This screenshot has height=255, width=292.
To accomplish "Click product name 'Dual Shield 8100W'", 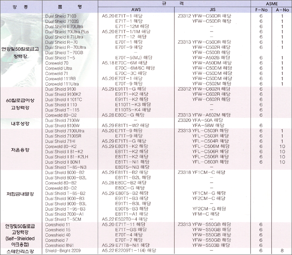I will coord(62,126).
